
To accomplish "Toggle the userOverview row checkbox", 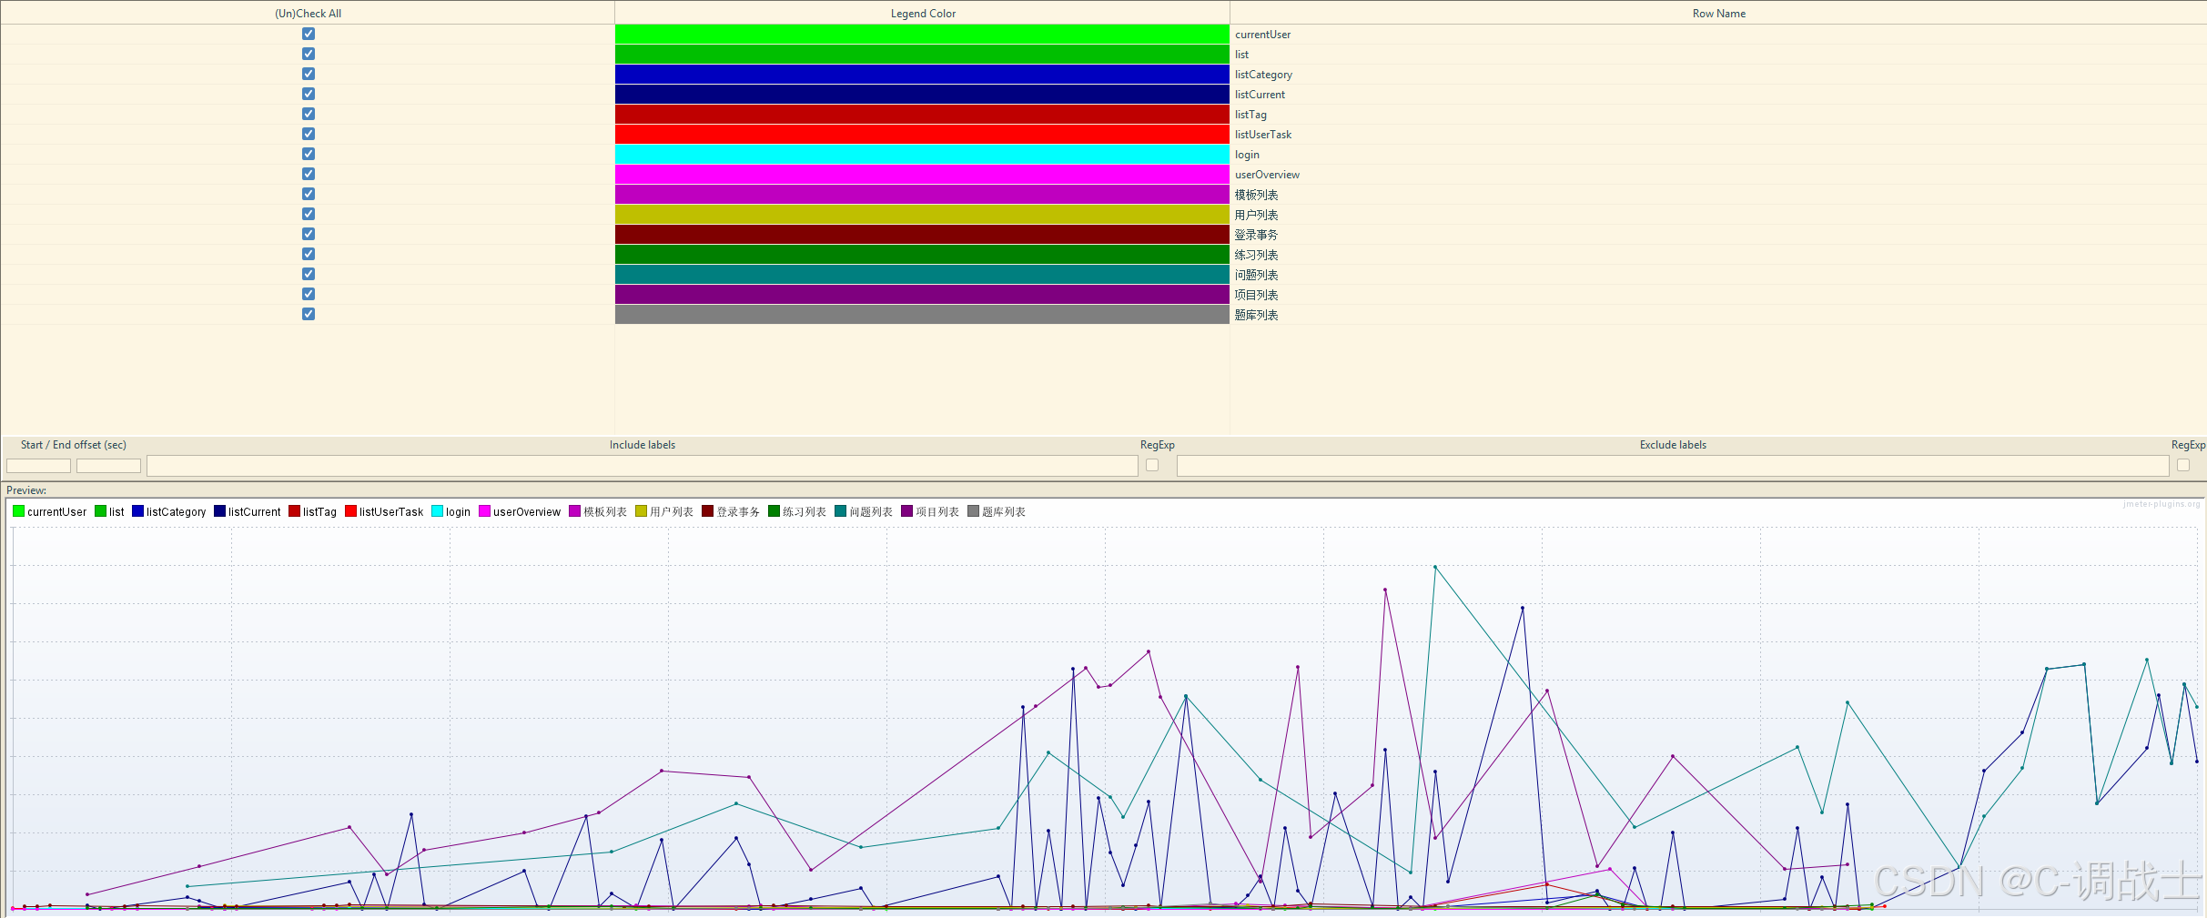I will (309, 174).
